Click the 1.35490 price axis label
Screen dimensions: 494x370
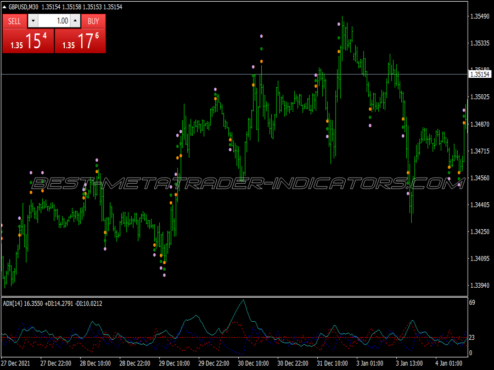coord(480,16)
